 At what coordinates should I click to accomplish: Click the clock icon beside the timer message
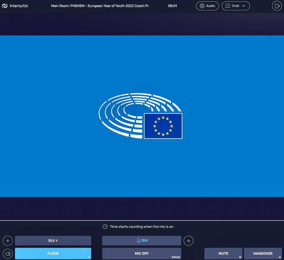click(x=105, y=227)
